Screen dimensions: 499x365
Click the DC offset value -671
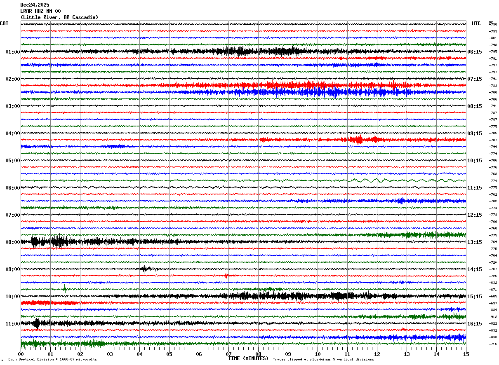coord(493,290)
